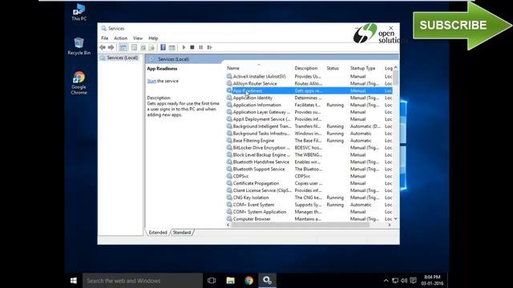The height and width of the screenshot is (288, 513).
Task: Click the Search the web and Windows box
Action: click(x=143, y=281)
